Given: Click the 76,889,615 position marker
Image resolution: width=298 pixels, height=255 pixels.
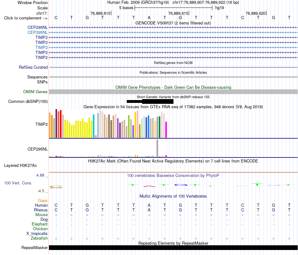Looking at the screenshot, I should pos(178,13).
